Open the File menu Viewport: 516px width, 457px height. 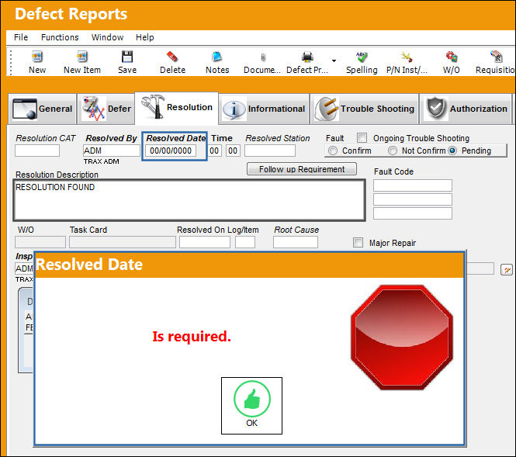[21, 37]
